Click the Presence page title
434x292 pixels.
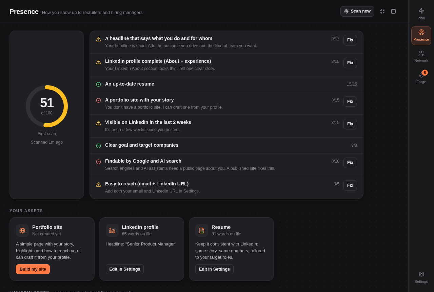point(24,12)
